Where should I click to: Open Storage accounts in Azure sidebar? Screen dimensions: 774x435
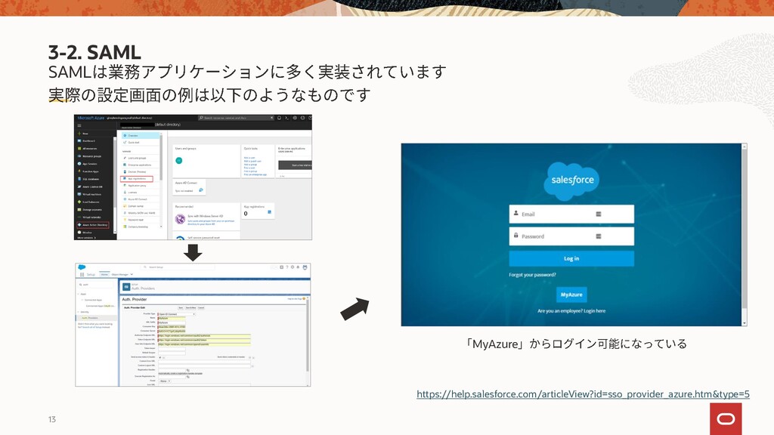pos(90,210)
